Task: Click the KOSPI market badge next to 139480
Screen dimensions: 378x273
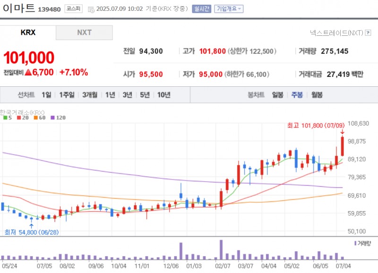Action: tap(74, 8)
